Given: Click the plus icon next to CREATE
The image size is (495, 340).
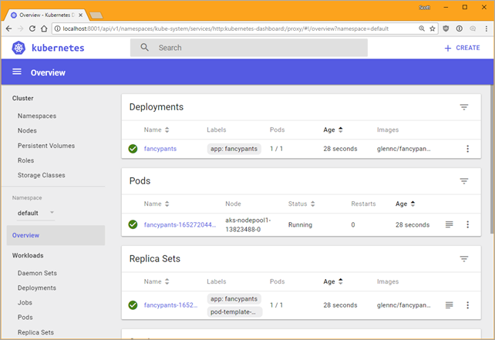Looking at the screenshot, I should pos(448,48).
